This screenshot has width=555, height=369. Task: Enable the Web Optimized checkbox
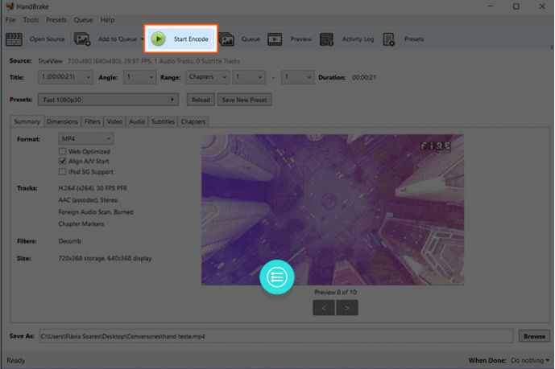pos(62,150)
